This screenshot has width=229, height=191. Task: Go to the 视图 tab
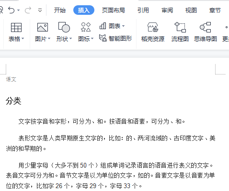coord(191,11)
